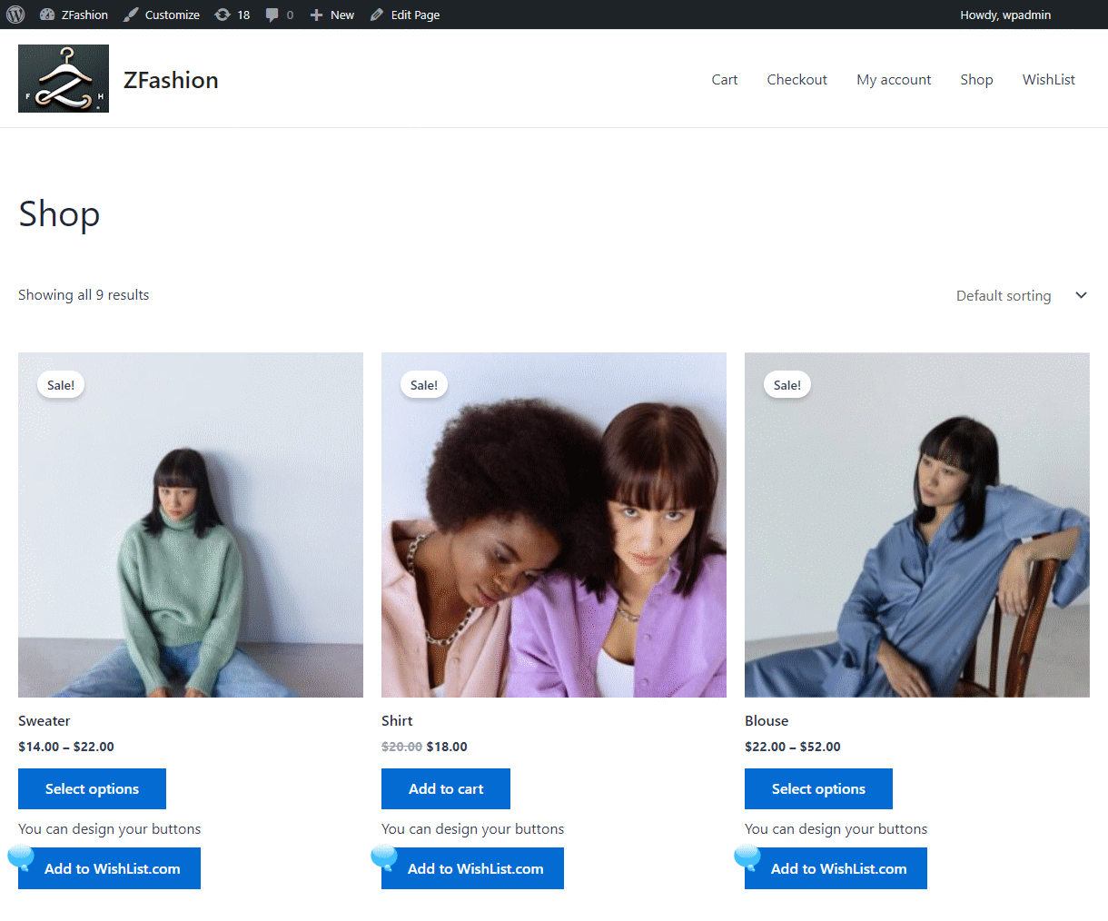This screenshot has width=1108, height=921.
Task: Go to Cart menu item
Action: tap(725, 79)
